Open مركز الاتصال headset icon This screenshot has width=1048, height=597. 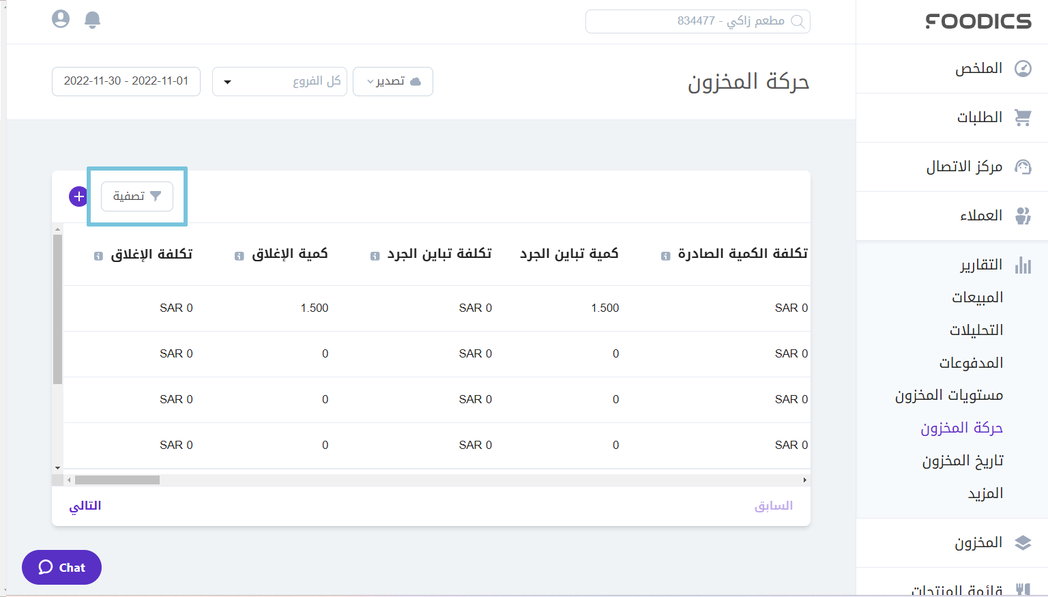(1023, 166)
